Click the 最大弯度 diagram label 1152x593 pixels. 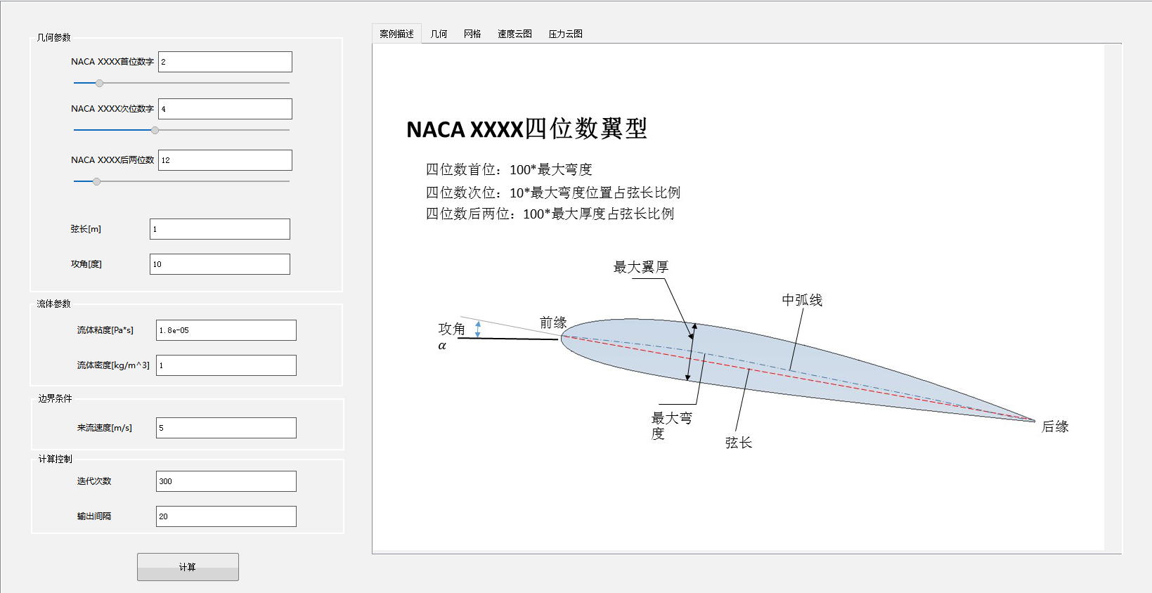point(671,426)
